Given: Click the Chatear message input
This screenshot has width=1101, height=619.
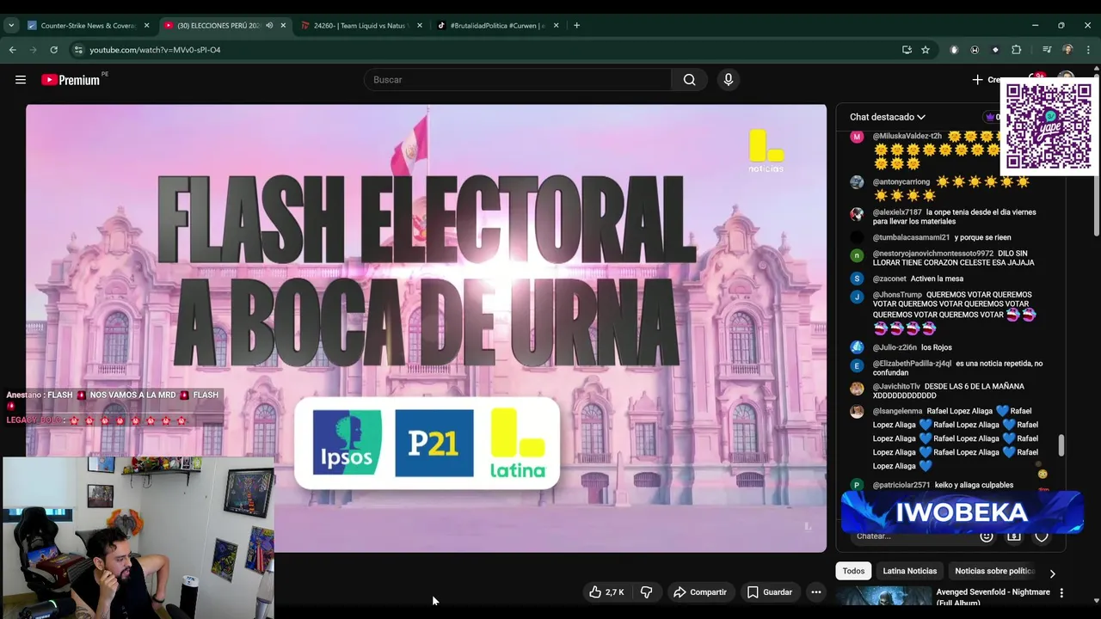Looking at the screenshot, I should coord(912,536).
